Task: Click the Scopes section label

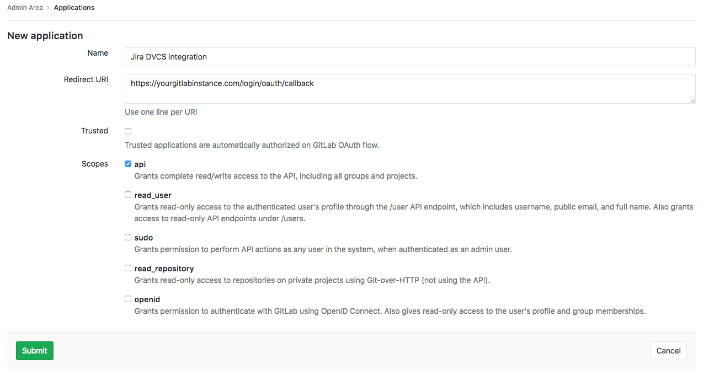Action: [x=94, y=164]
